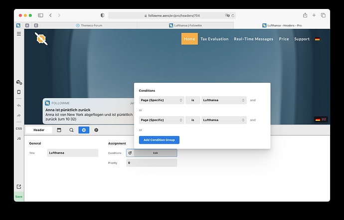Open Real-Time Messages nav item
Image resolution: width=344 pixels, height=220 pixels.
pyautogui.click(x=254, y=39)
